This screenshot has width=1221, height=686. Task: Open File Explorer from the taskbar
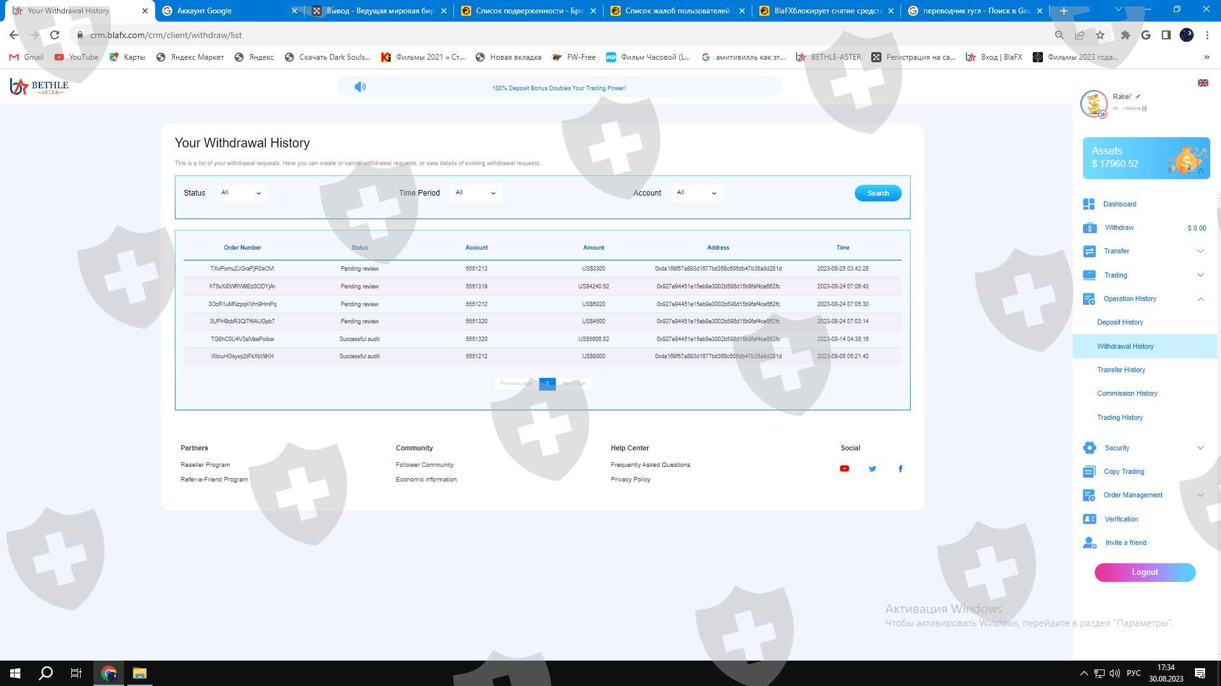click(139, 673)
